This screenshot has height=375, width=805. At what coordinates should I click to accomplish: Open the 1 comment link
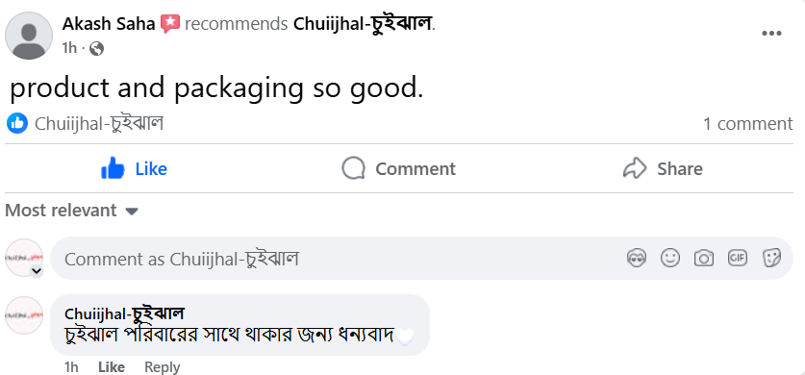747,124
